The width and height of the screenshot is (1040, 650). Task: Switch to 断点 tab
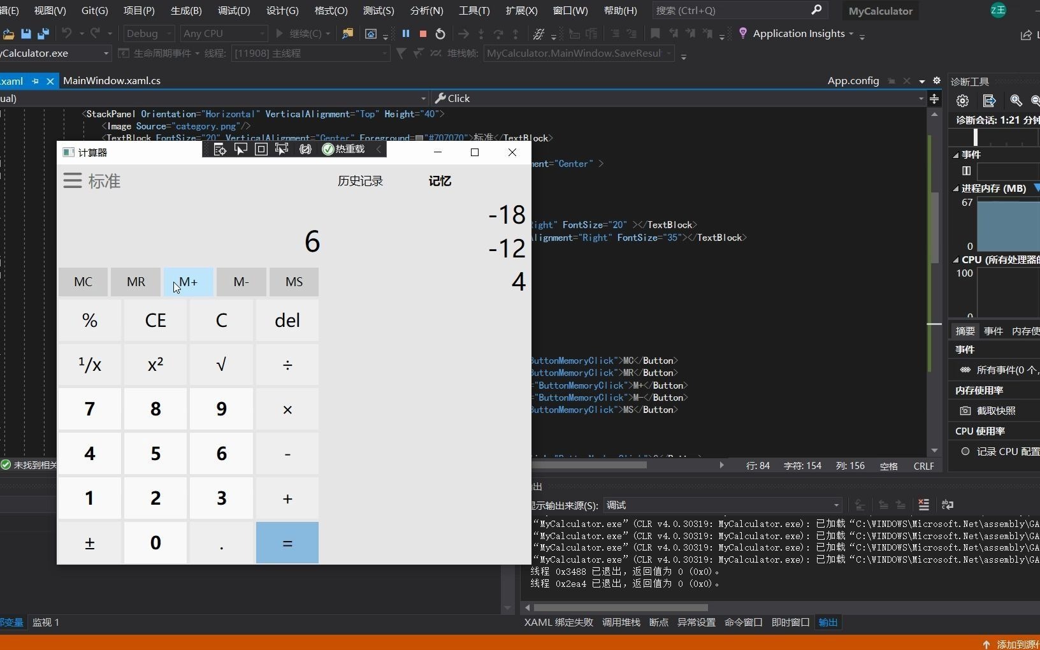[x=659, y=623]
